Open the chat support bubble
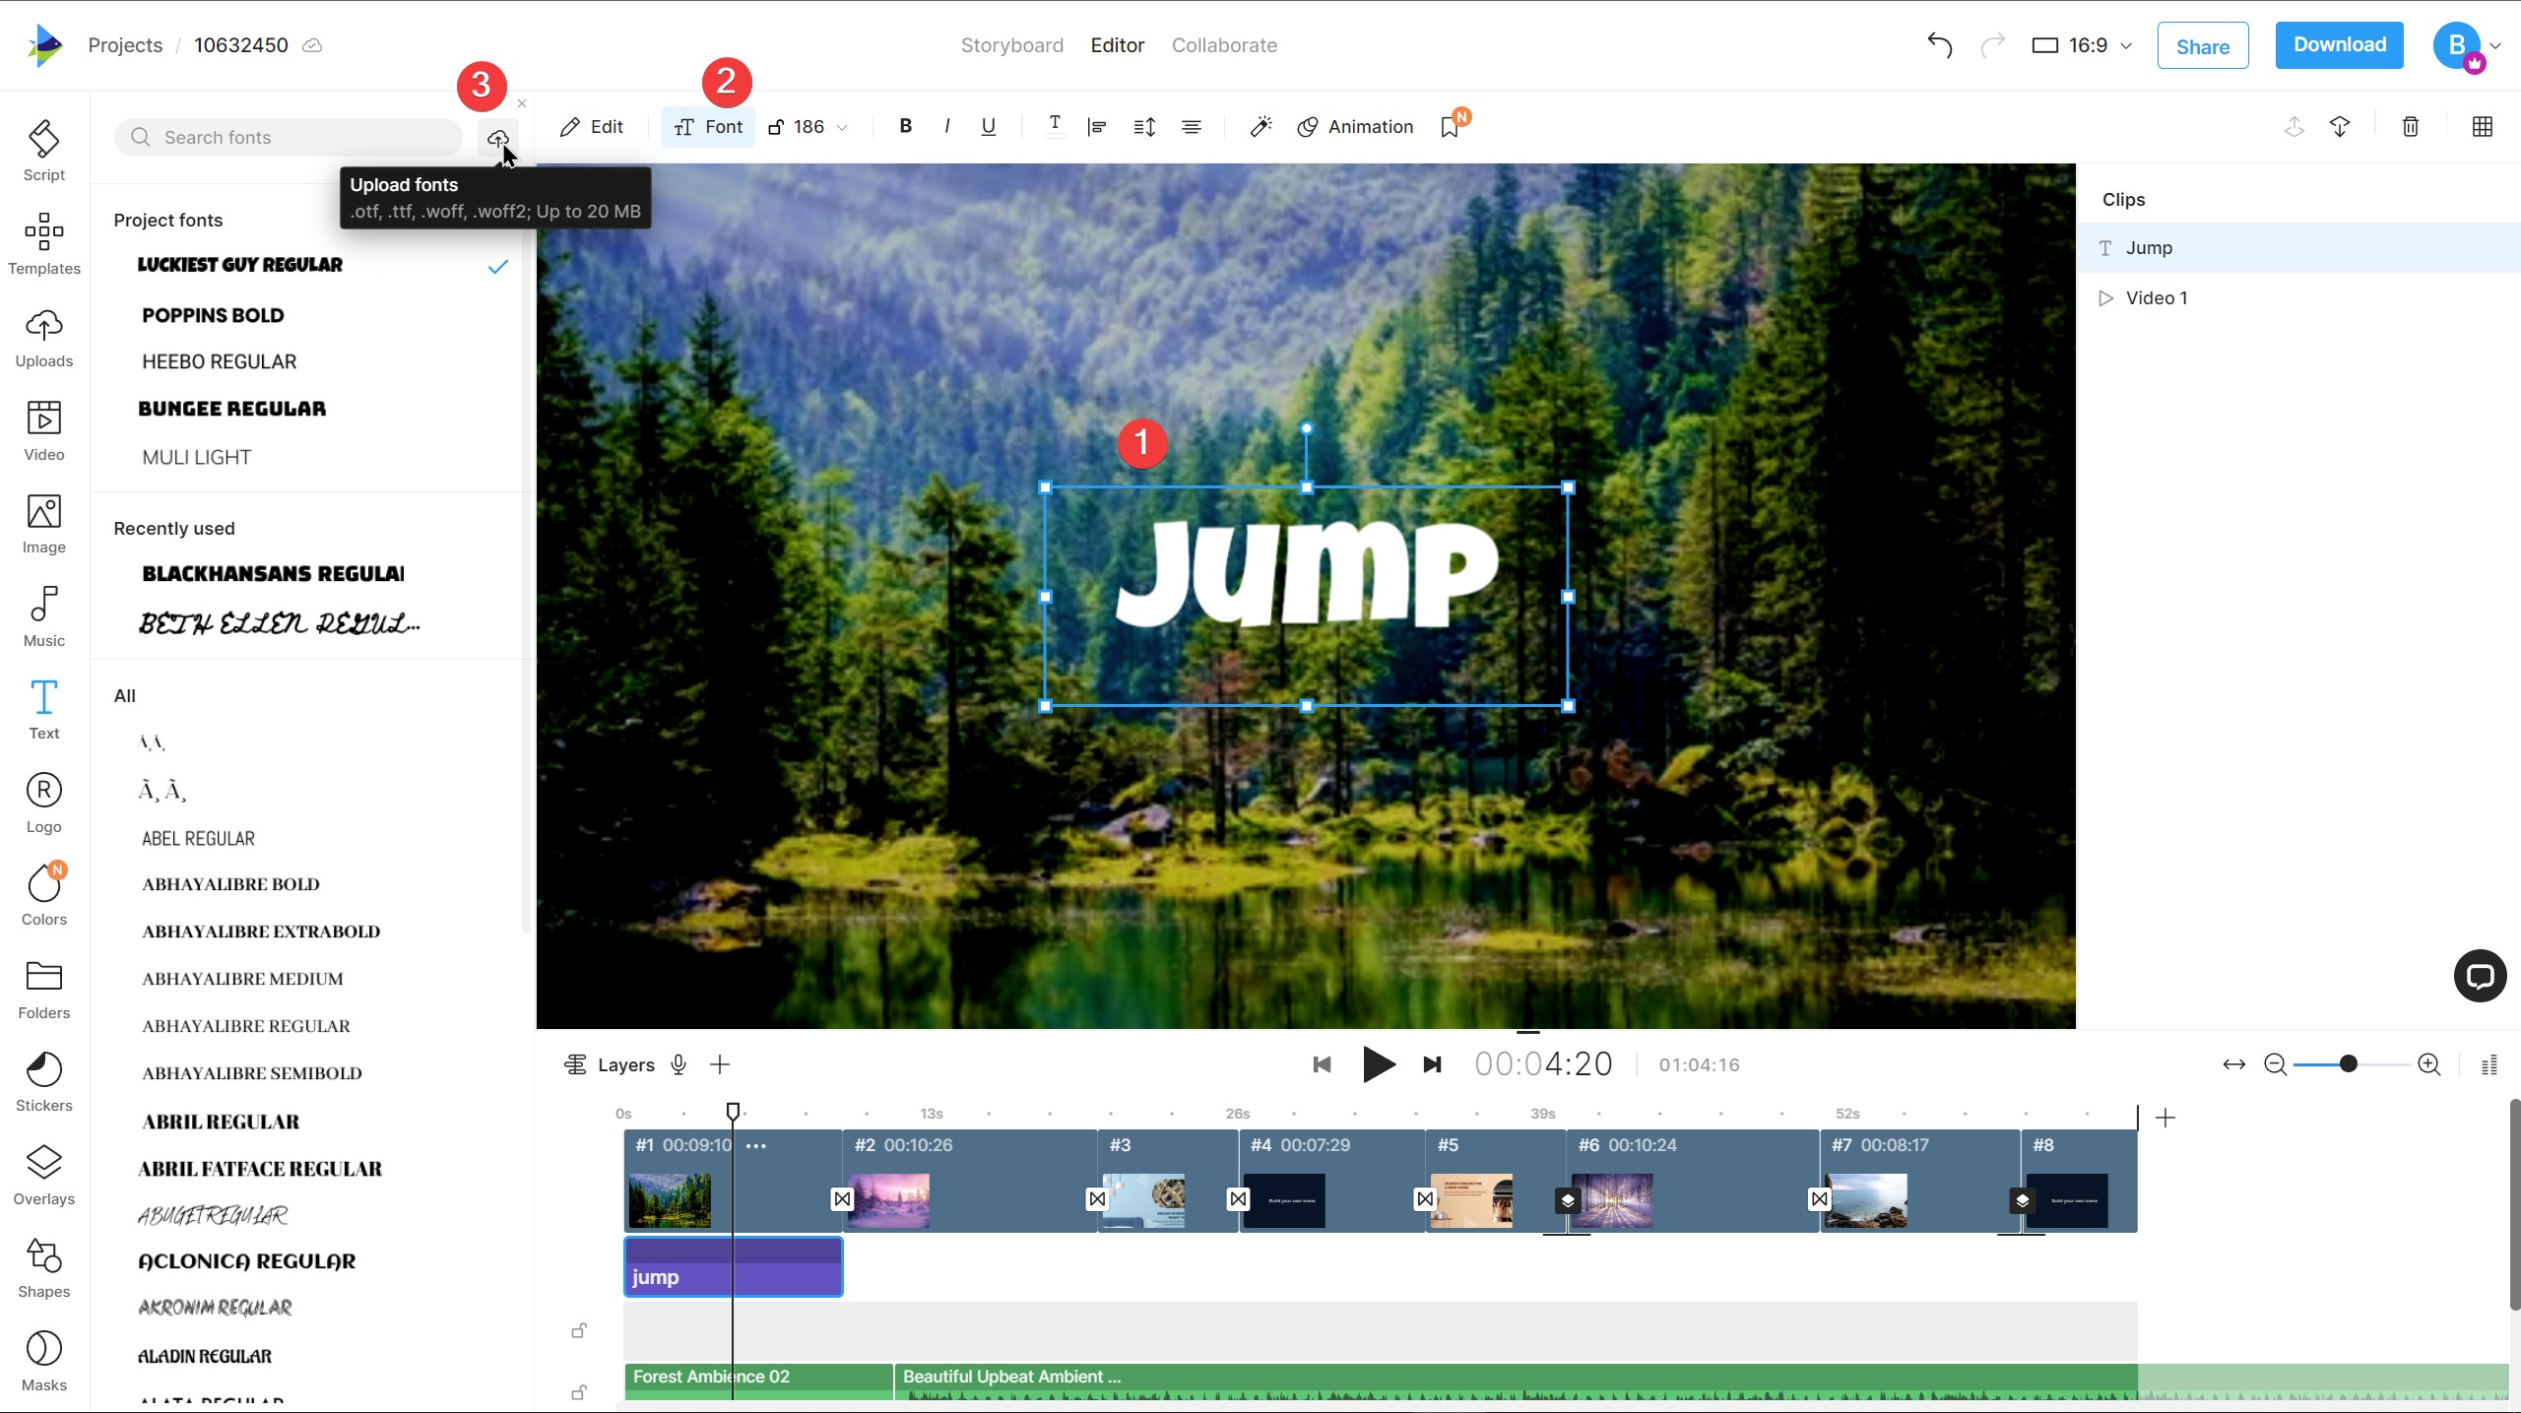Screen dimensions: 2521x1413 point(2480,976)
